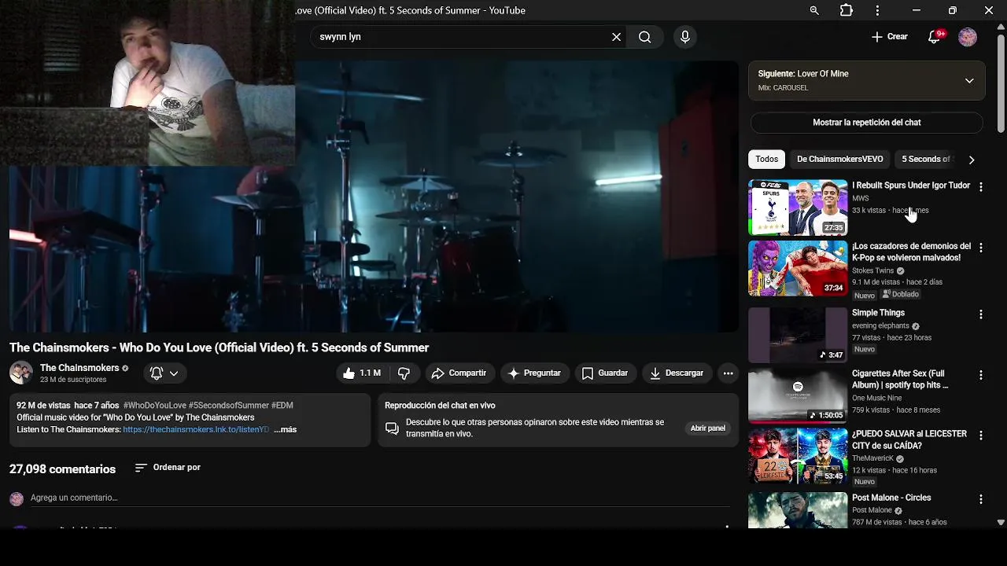Expand description with ...más

(286, 430)
